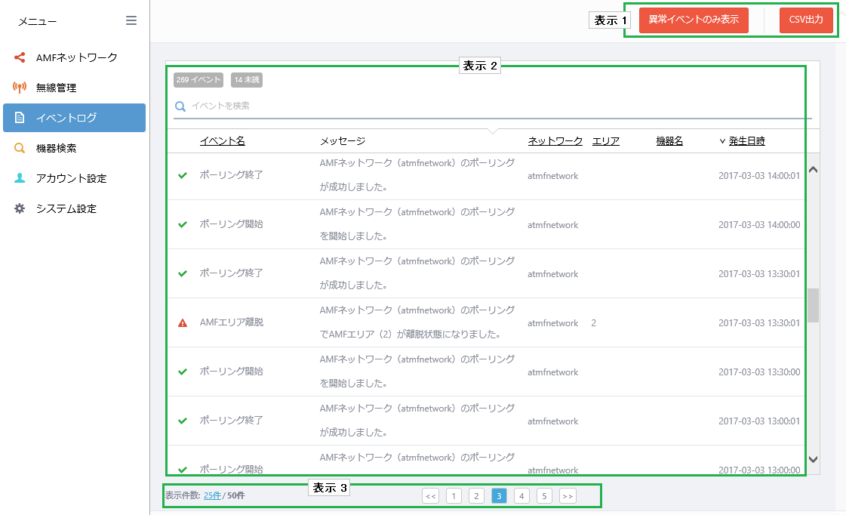The width and height of the screenshot is (846, 515).
Task: Open AMFネットワーク menu item
Action: tap(75, 57)
